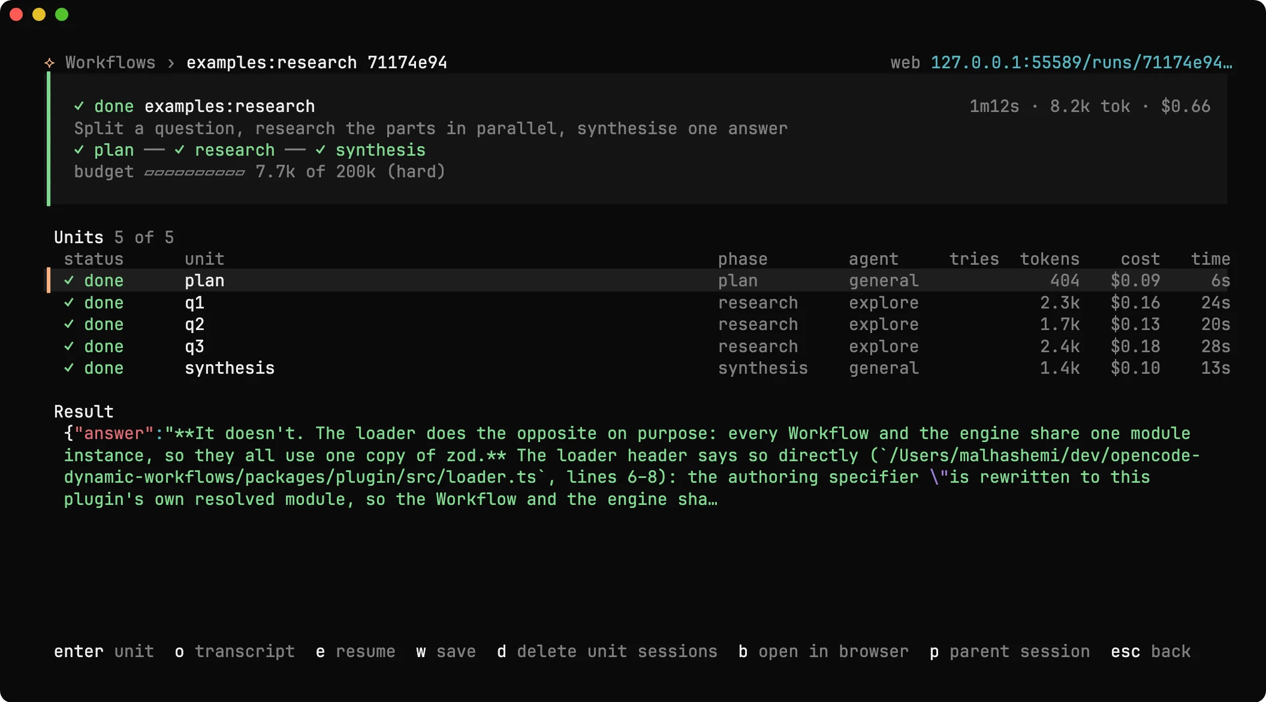Click the enter unit shortcut
The height and width of the screenshot is (702, 1266).
(104, 651)
